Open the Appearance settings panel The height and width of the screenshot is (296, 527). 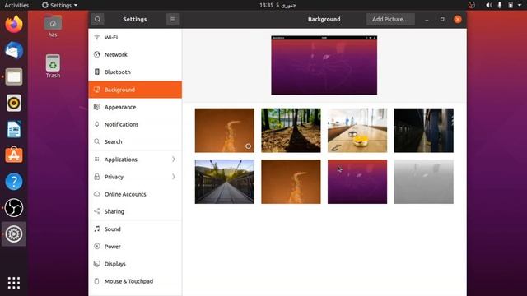click(x=135, y=107)
